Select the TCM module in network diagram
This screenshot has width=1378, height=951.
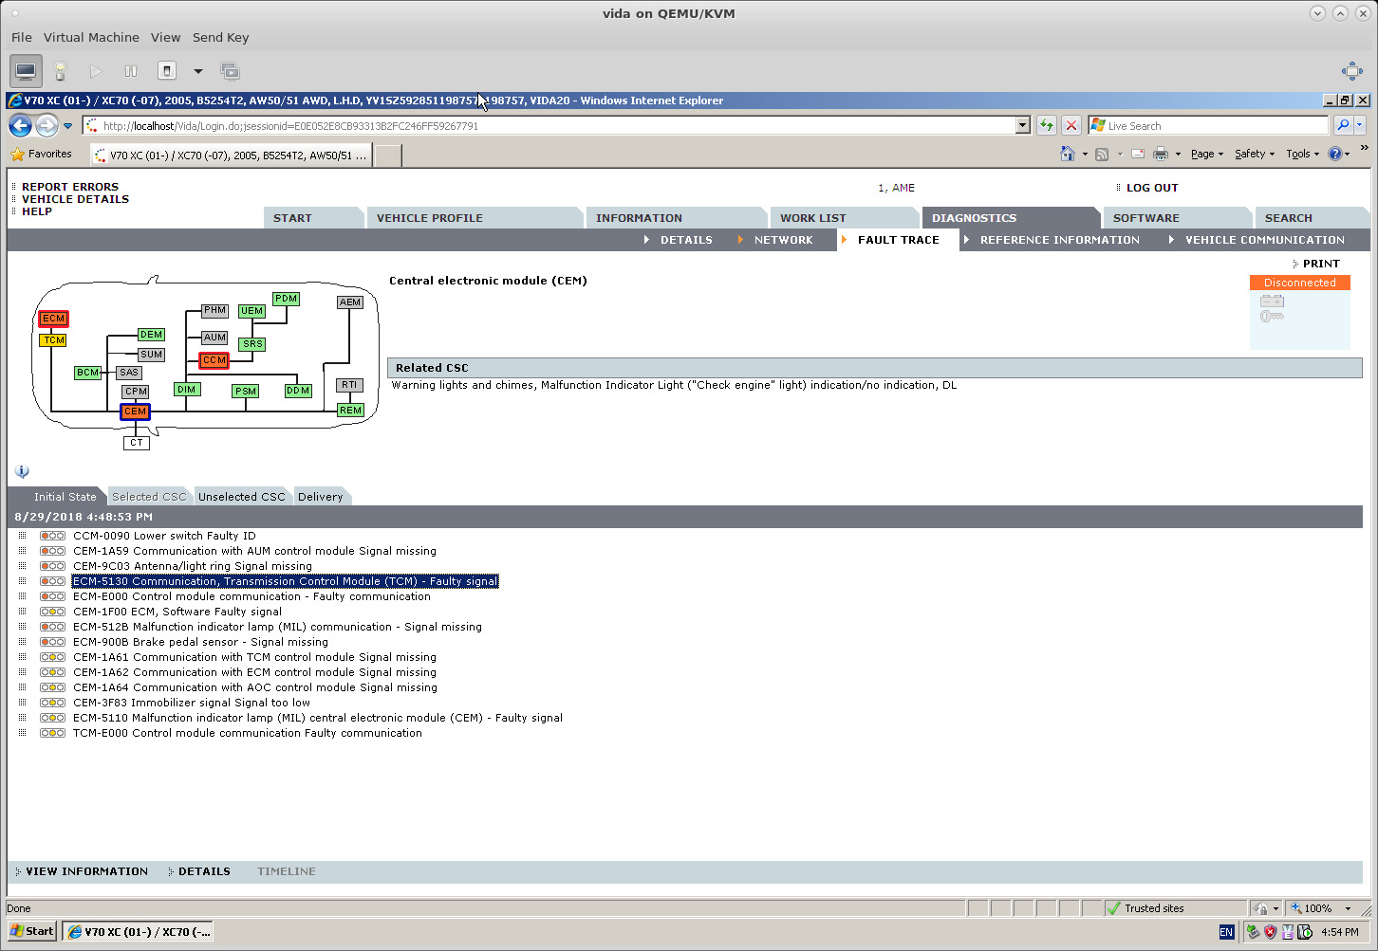pyautogui.click(x=53, y=340)
